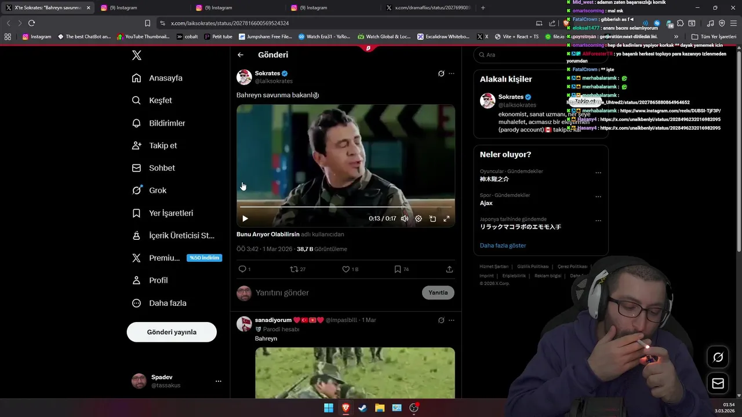Bookmark the post with 74 saves
This screenshot has width=742, height=417.
point(401,269)
